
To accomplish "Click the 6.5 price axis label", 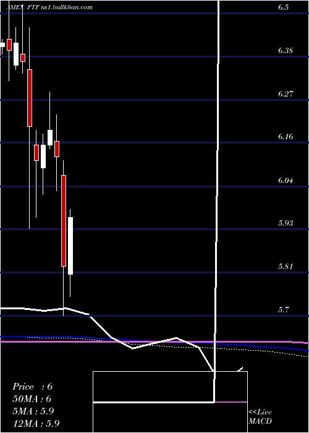I will point(283,7).
